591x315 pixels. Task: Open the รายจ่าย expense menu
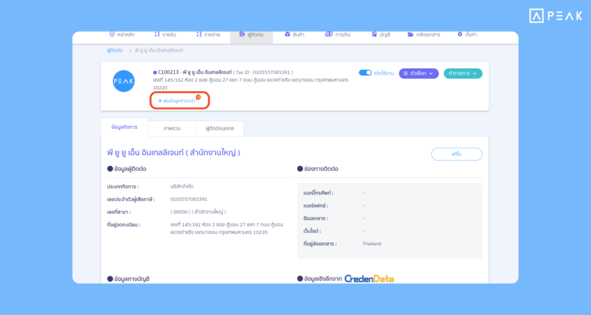[x=207, y=35]
